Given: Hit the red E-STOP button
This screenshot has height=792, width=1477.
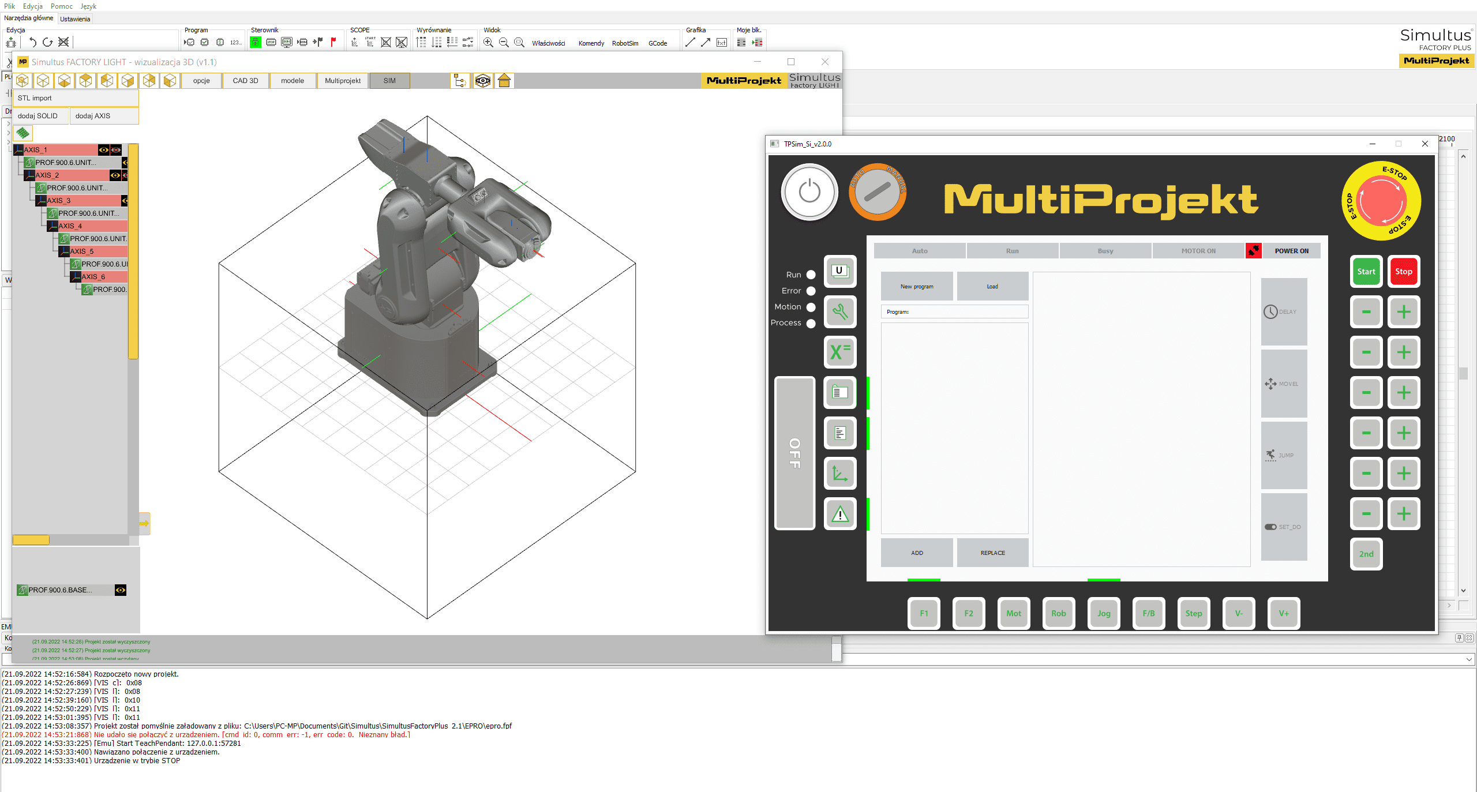Looking at the screenshot, I should point(1382,201).
